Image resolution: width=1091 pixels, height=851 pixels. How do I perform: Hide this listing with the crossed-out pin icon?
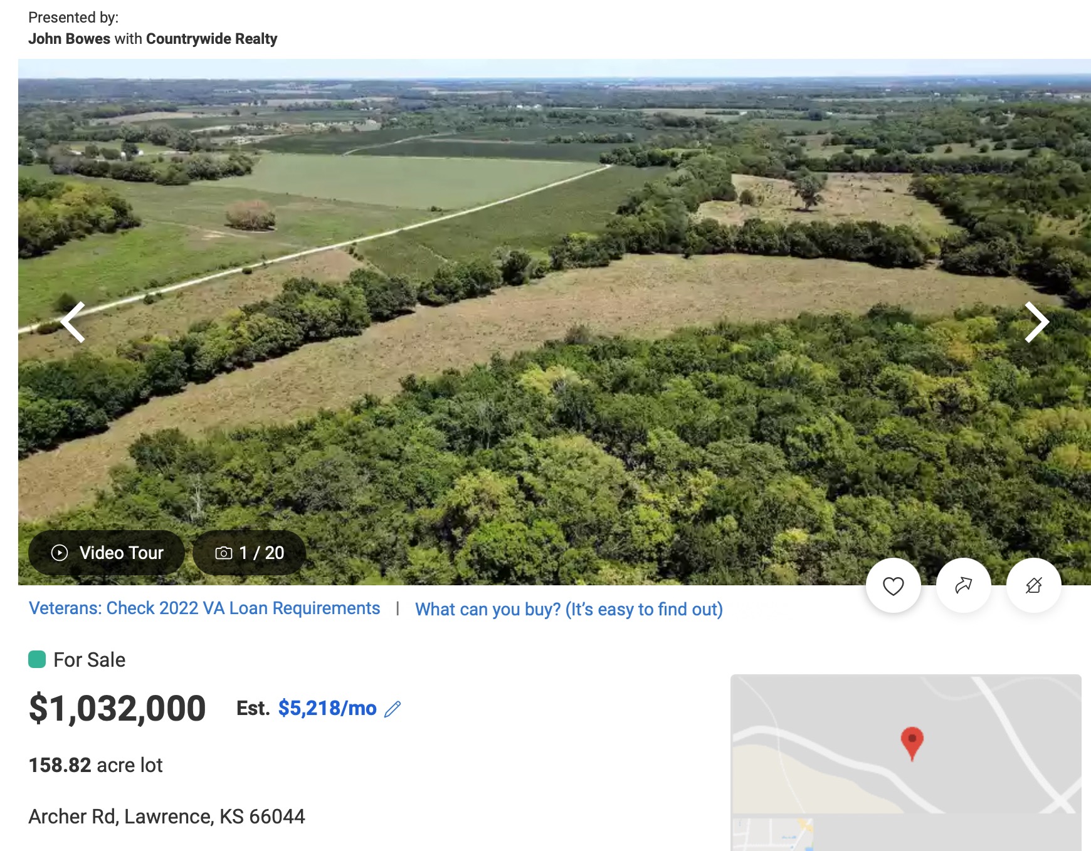point(1033,586)
